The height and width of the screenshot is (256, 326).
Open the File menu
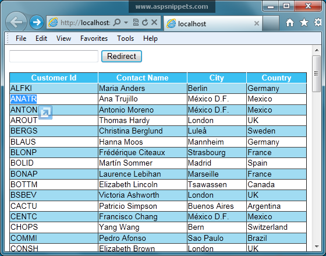pyautogui.click(x=21, y=38)
